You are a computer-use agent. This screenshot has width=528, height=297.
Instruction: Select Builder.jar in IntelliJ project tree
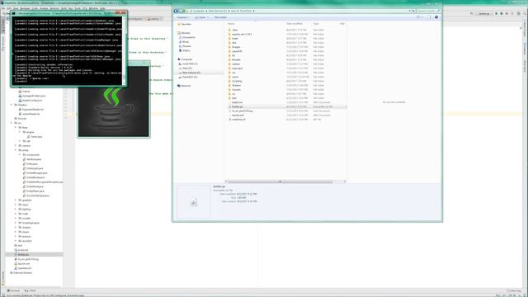pyautogui.click(x=23, y=255)
